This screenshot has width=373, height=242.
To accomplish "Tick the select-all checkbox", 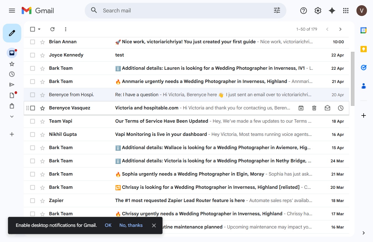I will click(33, 29).
